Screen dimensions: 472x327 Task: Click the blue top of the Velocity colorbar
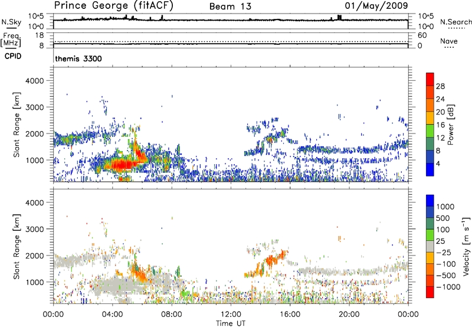tap(430, 201)
